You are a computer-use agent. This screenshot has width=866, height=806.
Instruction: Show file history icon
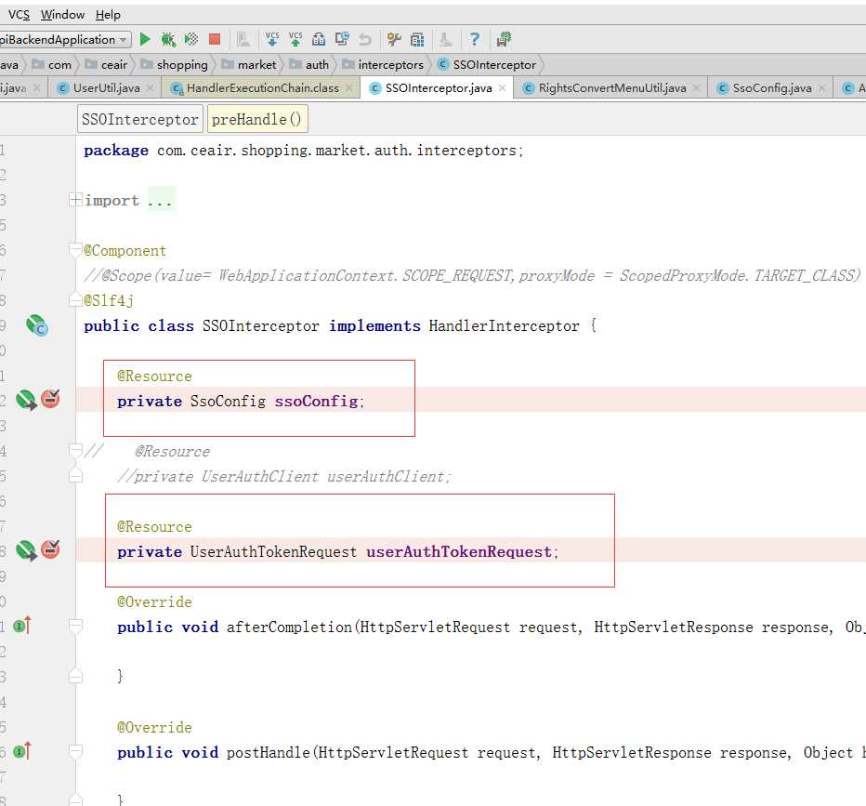pyautogui.click(x=342, y=39)
